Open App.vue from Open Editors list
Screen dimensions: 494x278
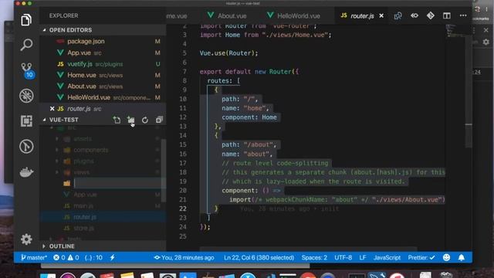coord(103,53)
